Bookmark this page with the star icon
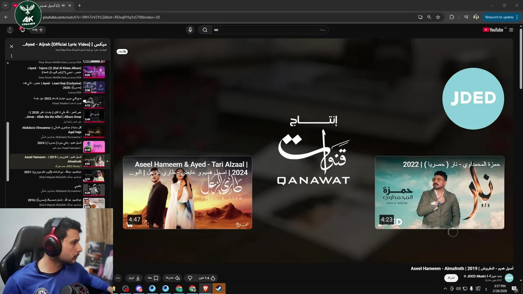 tap(438, 17)
